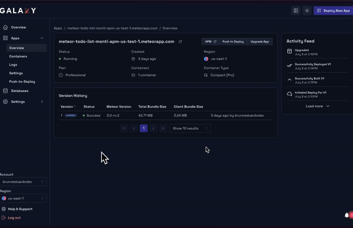Sort by the Version column header
353x228 pixels.
68,107
